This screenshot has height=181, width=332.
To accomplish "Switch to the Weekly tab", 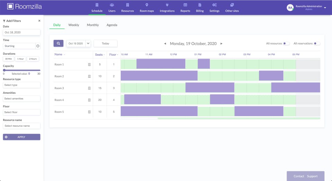I will (74, 25).
